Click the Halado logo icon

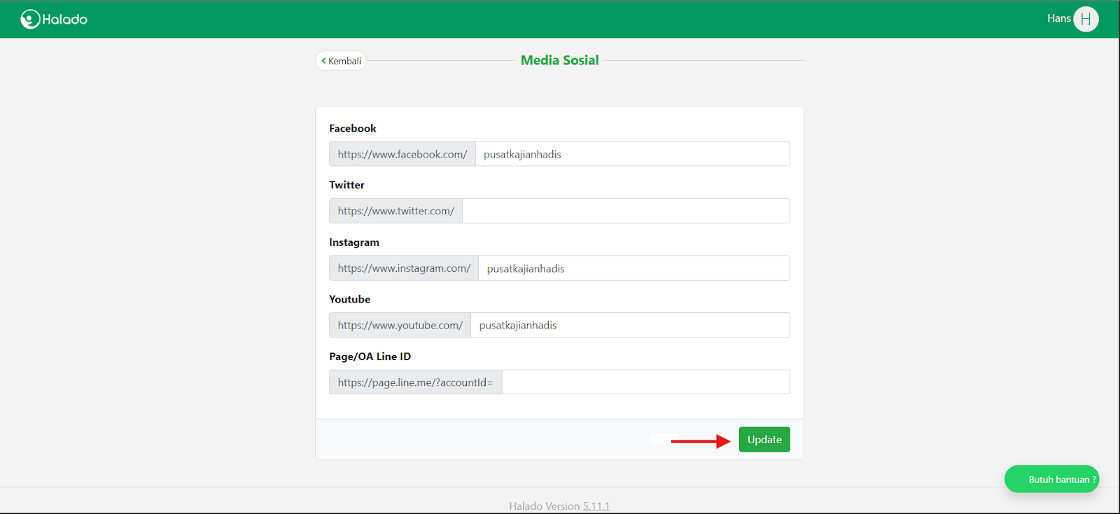[x=30, y=19]
